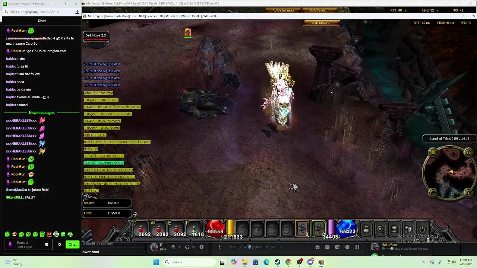This screenshot has width=477, height=268.
Task: Open File Explorer from taskbar
Action: click(x=244, y=262)
